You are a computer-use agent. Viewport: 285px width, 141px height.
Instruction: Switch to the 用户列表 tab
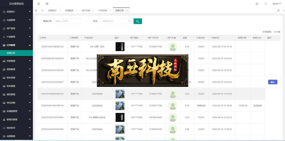point(86,11)
